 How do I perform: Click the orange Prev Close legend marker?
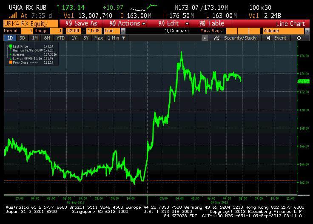[x=10, y=62]
